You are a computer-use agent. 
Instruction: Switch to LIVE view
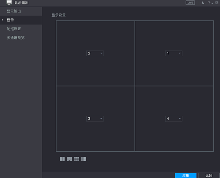190,3
